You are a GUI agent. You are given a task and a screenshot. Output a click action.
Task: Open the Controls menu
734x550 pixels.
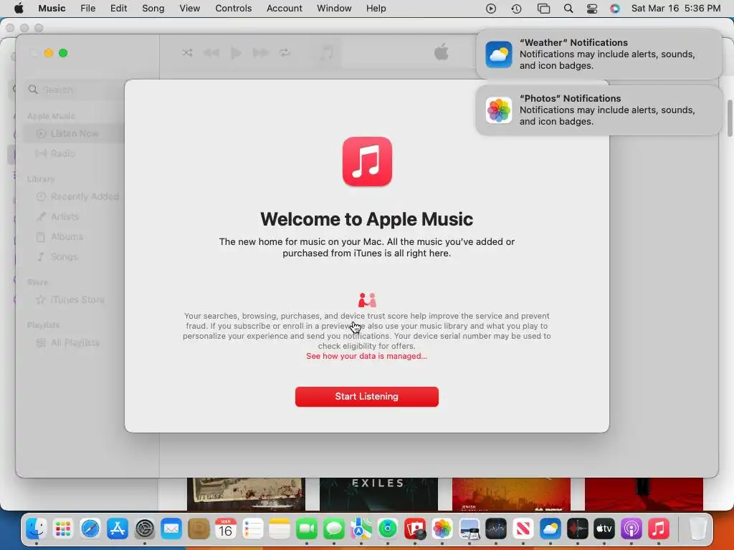pos(234,9)
